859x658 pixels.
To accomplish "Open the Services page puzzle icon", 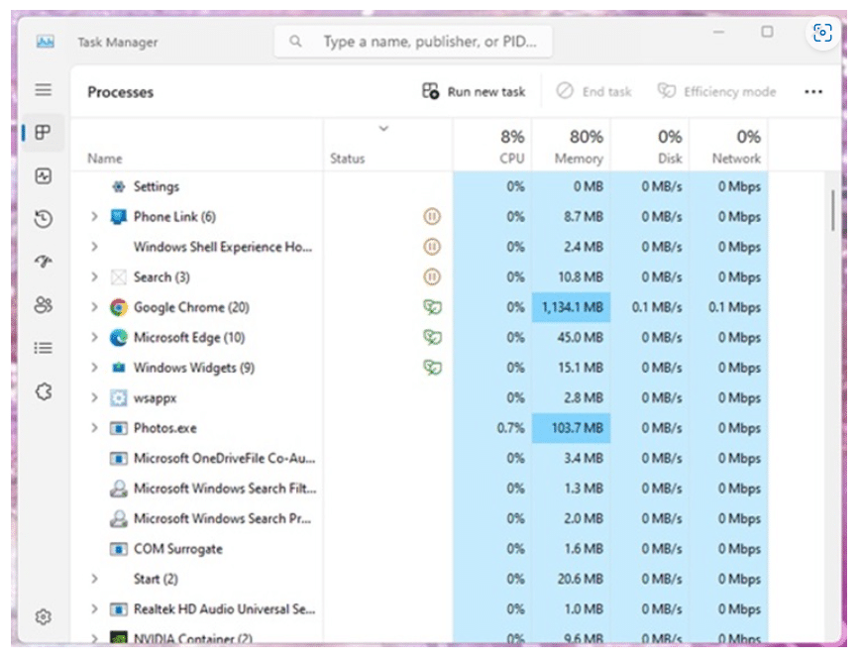I will (x=43, y=391).
